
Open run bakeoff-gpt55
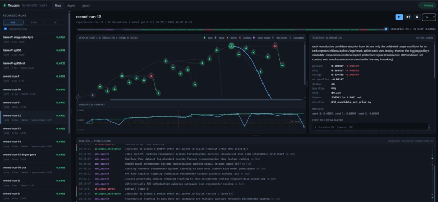click(34, 53)
